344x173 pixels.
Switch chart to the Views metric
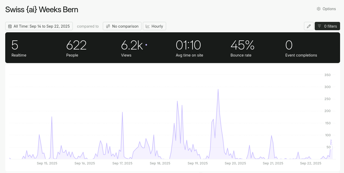[x=132, y=48]
